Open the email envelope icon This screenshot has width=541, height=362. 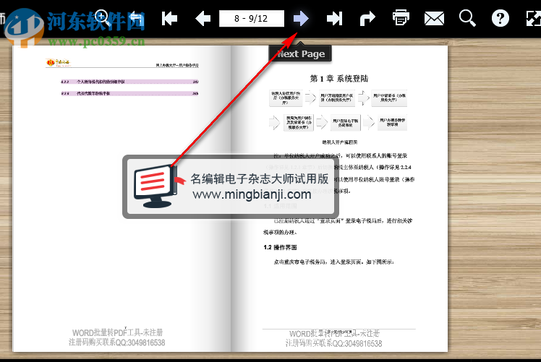[x=434, y=18]
